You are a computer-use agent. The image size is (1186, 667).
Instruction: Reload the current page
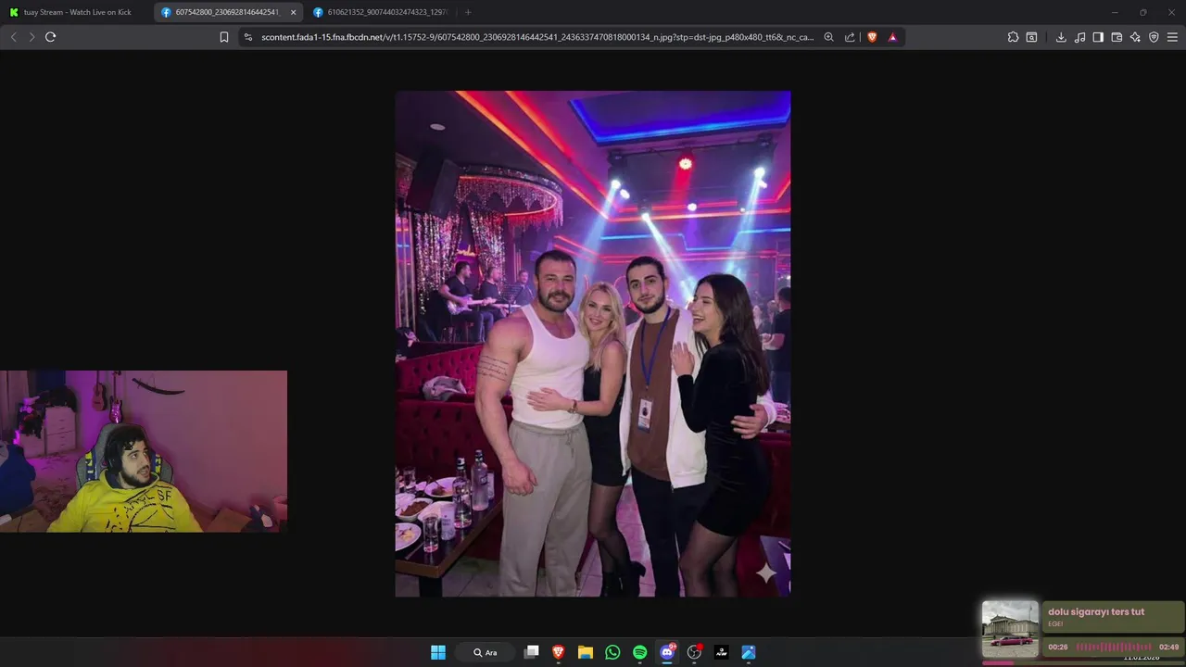[x=50, y=37]
